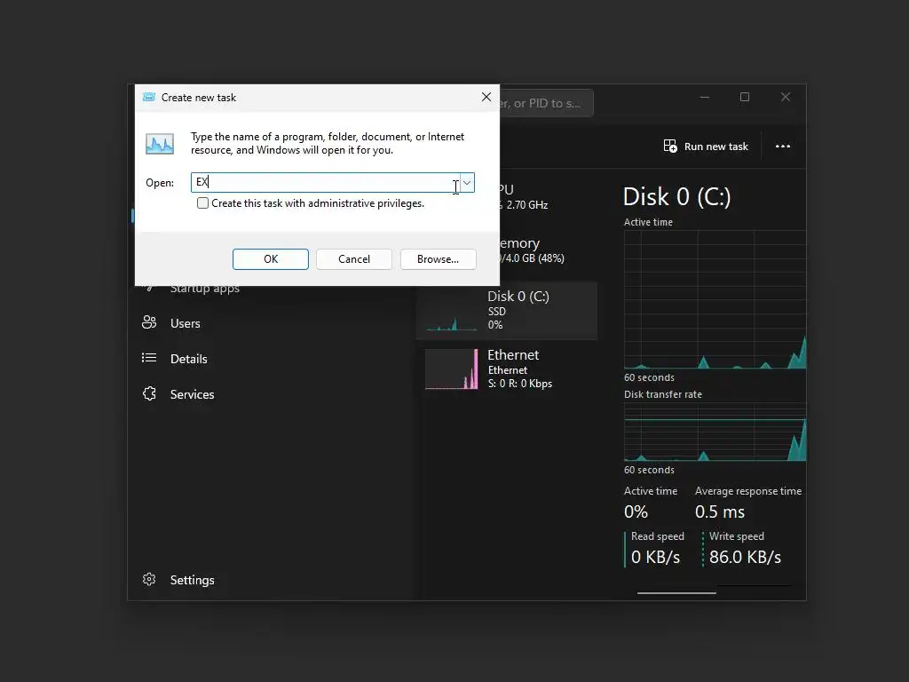The image size is (909, 682).
Task: Click the horizontal scrollbar at bottom
Action: [x=676, y=592]
